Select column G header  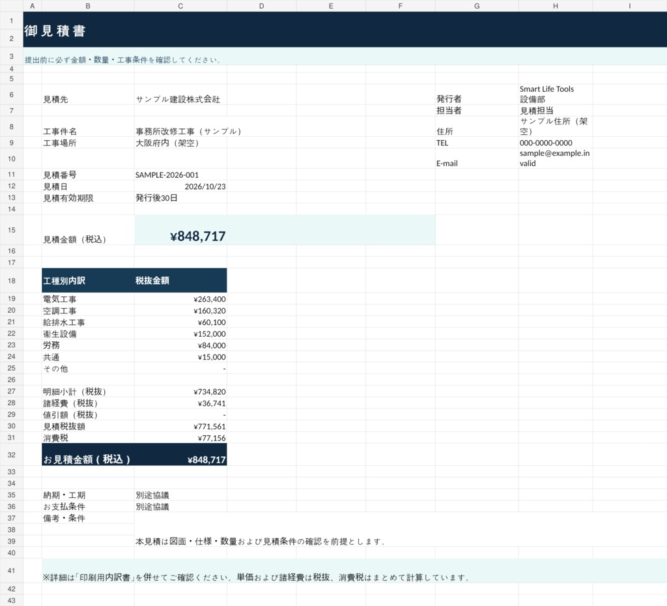[x=476, y=6]
